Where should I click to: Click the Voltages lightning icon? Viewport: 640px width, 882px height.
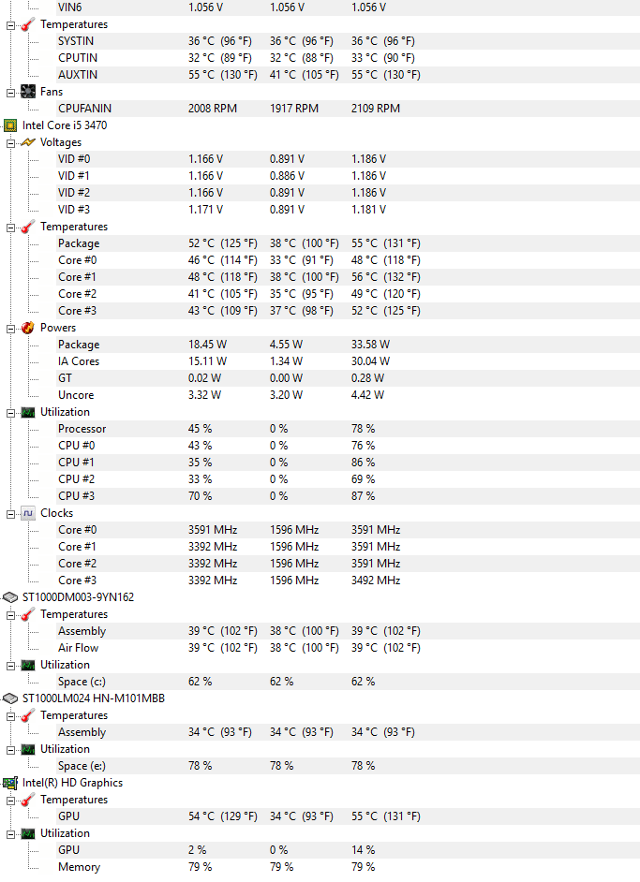28,142
